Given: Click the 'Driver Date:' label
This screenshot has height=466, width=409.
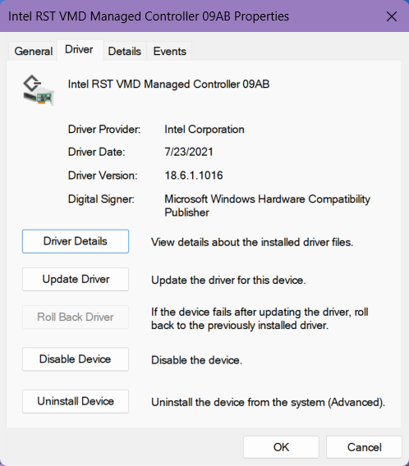Looking at the screenshot, I should [x=96, y=152].
